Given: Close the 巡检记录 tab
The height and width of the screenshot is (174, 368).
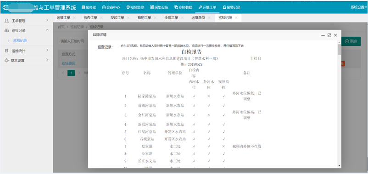Looking at the screenshot, I should [x=236, y=17].
